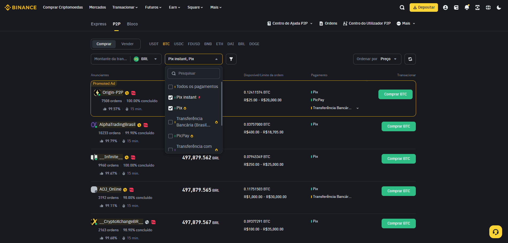Click ADJ_Online advertiser avatar

pyautogui.click(x=94, y=190)
